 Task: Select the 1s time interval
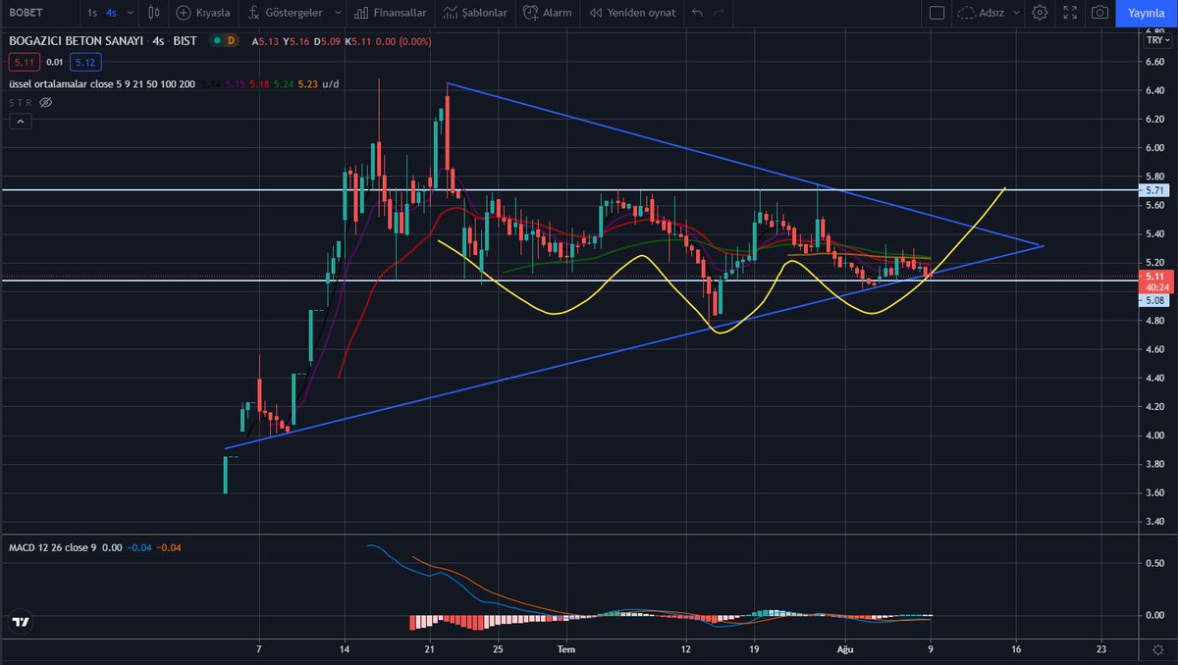pos(91,13)
